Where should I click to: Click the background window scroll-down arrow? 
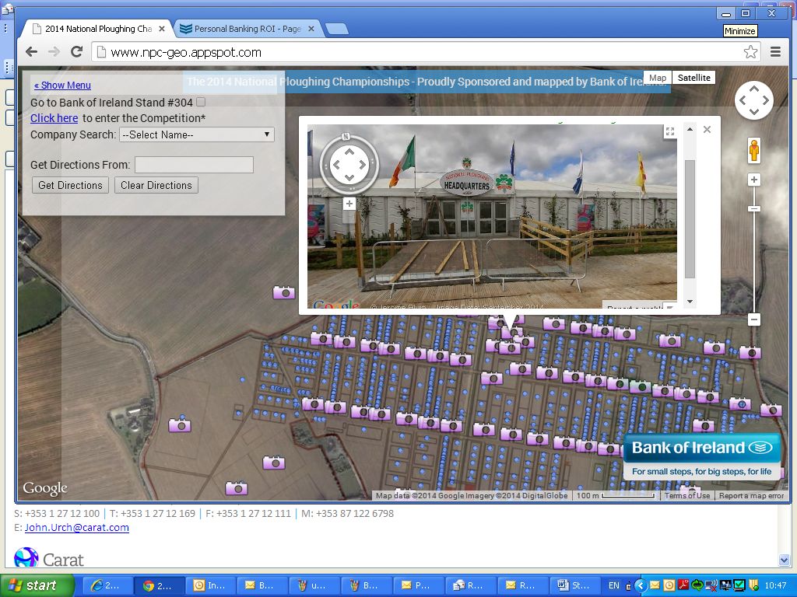coord(783,560)
